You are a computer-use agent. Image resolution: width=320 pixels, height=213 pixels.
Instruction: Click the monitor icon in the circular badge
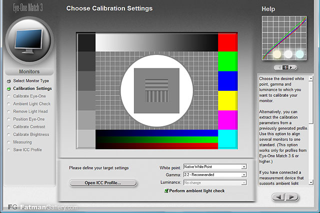tap(29, 39)
